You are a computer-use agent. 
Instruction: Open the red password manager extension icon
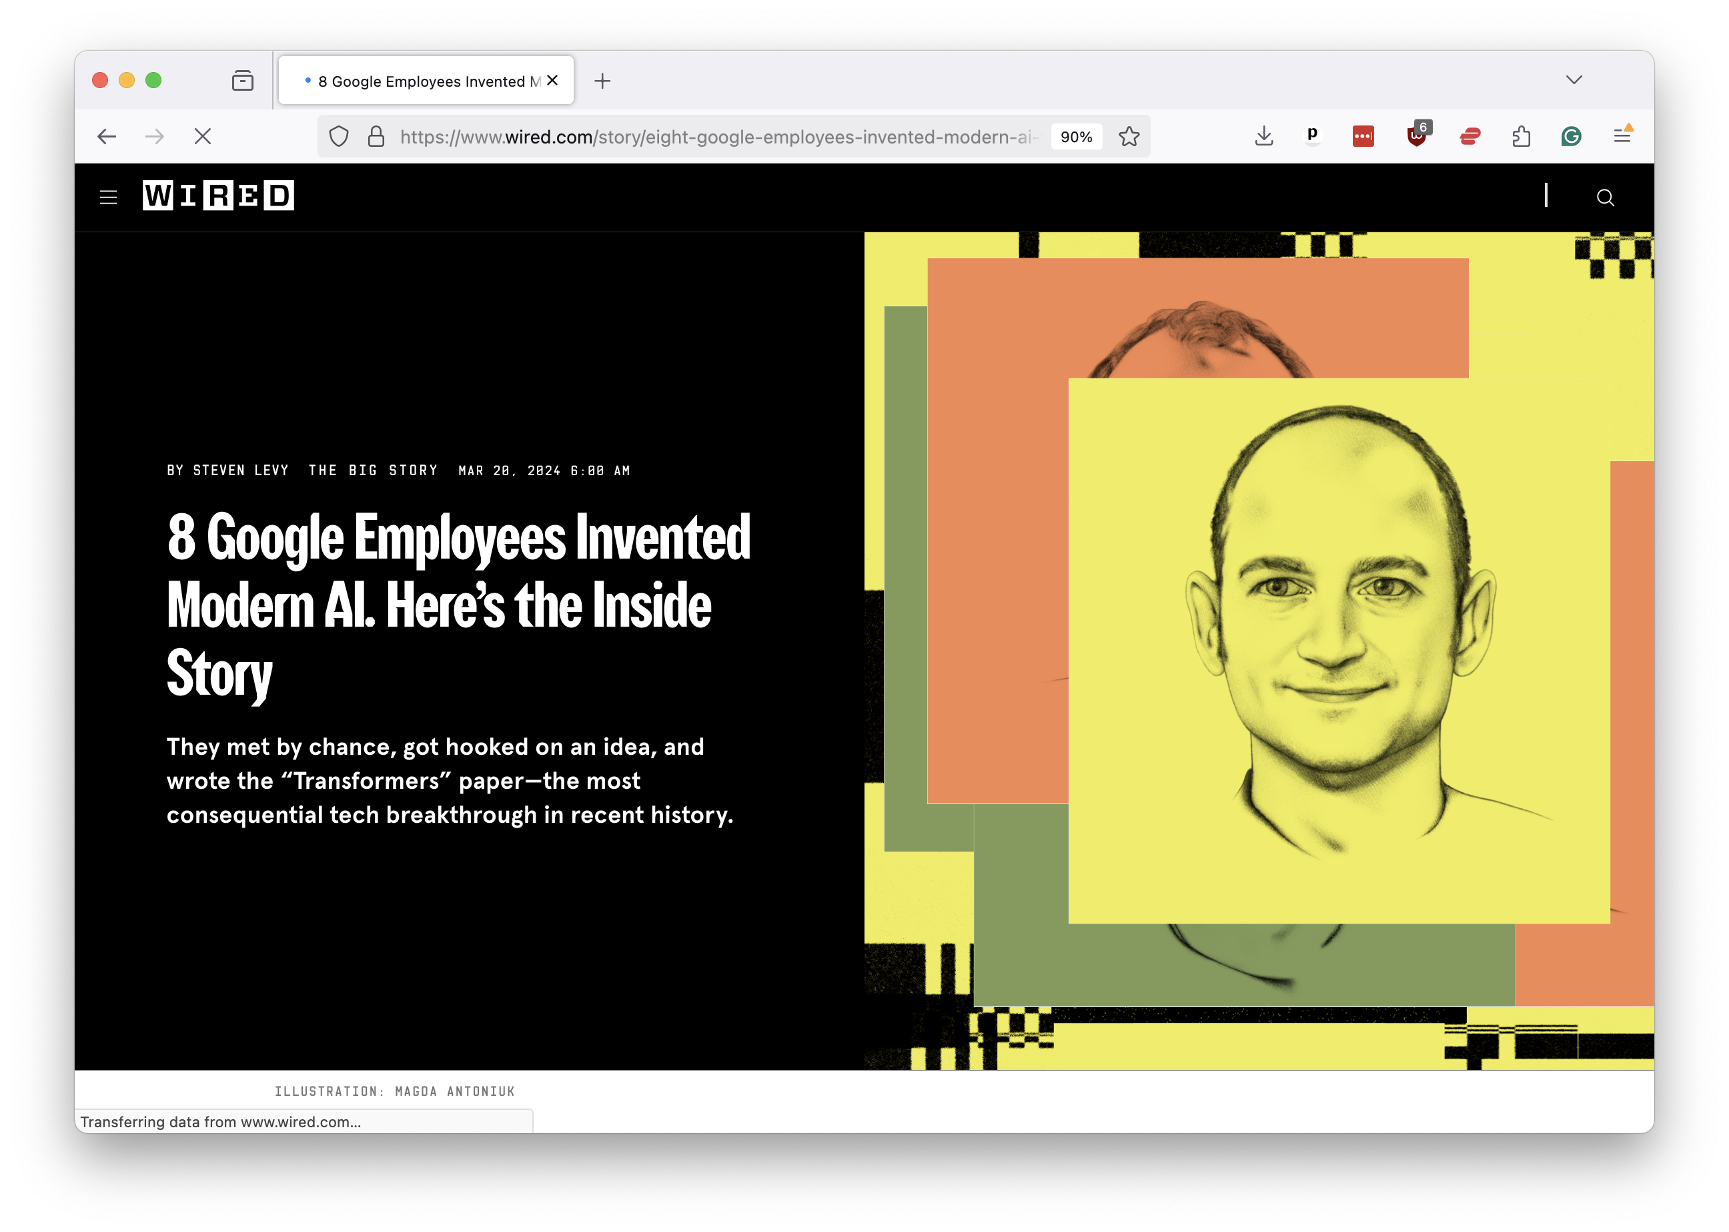1363,137
